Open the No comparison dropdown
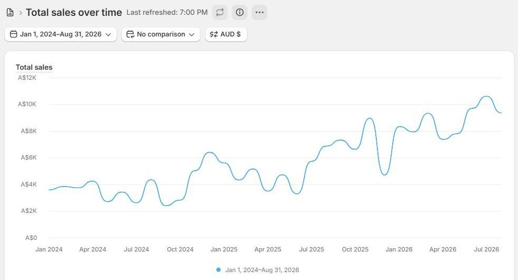The height and width of the screenshot is (280, 518). (161, 34)
